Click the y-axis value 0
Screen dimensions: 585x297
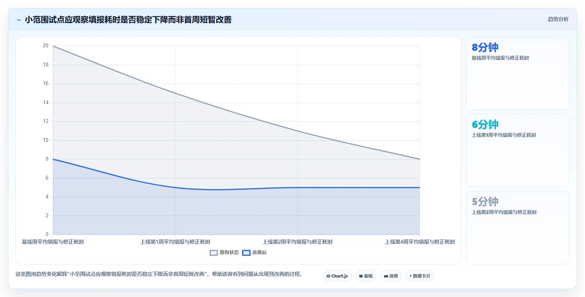pyautogui.click(x=47, y=235)
